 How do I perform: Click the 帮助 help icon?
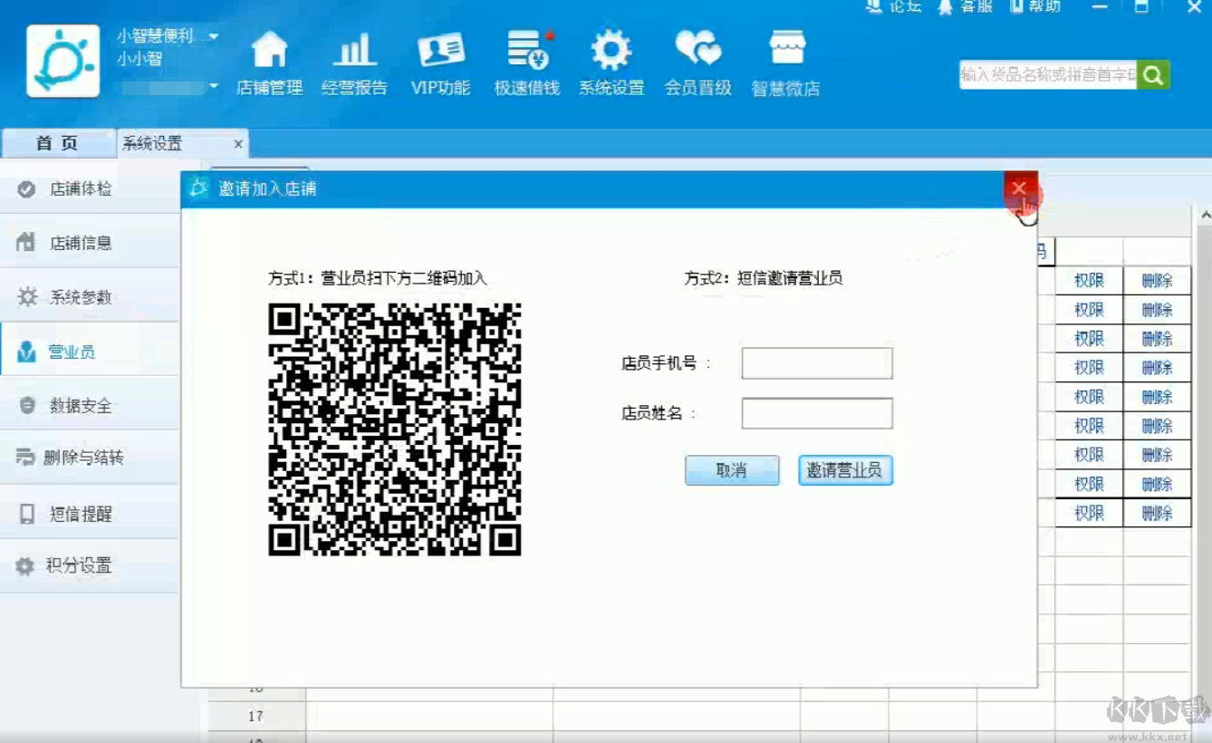pos(1033,7)
